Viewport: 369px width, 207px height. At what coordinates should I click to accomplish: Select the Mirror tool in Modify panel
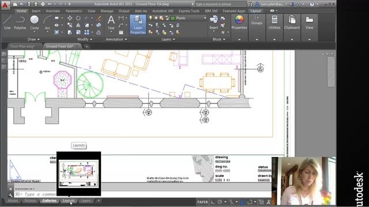(x=78, y=25)
